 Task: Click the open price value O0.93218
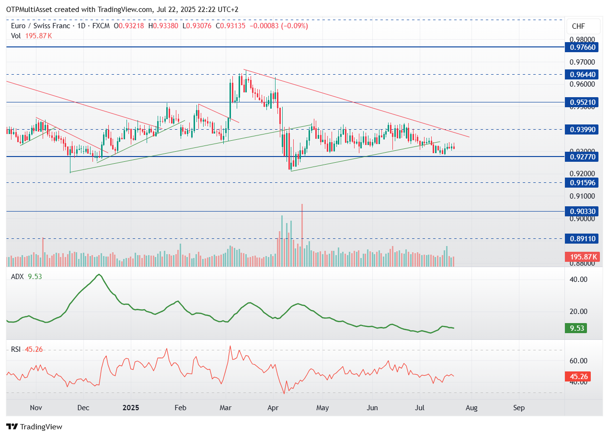(130, 26)
